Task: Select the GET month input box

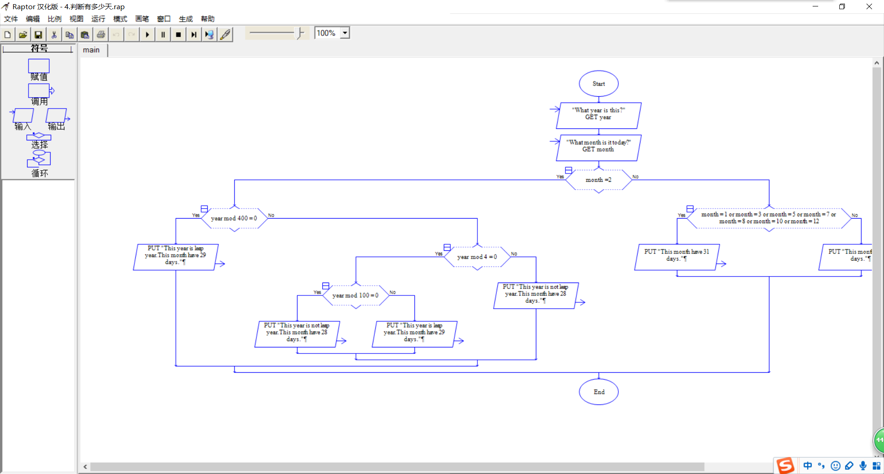Action: (x=599, y=148)
